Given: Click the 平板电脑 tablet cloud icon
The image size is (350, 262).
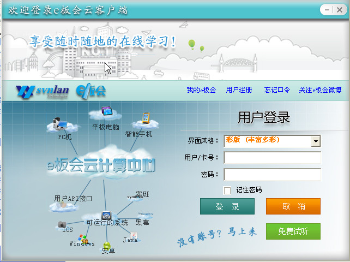Looking at the screenshot, I should click(105, 113).
